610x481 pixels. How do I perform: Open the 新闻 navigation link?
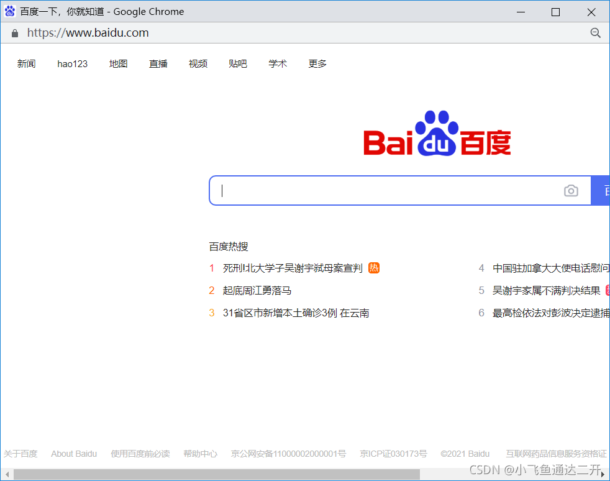point(27,63)
